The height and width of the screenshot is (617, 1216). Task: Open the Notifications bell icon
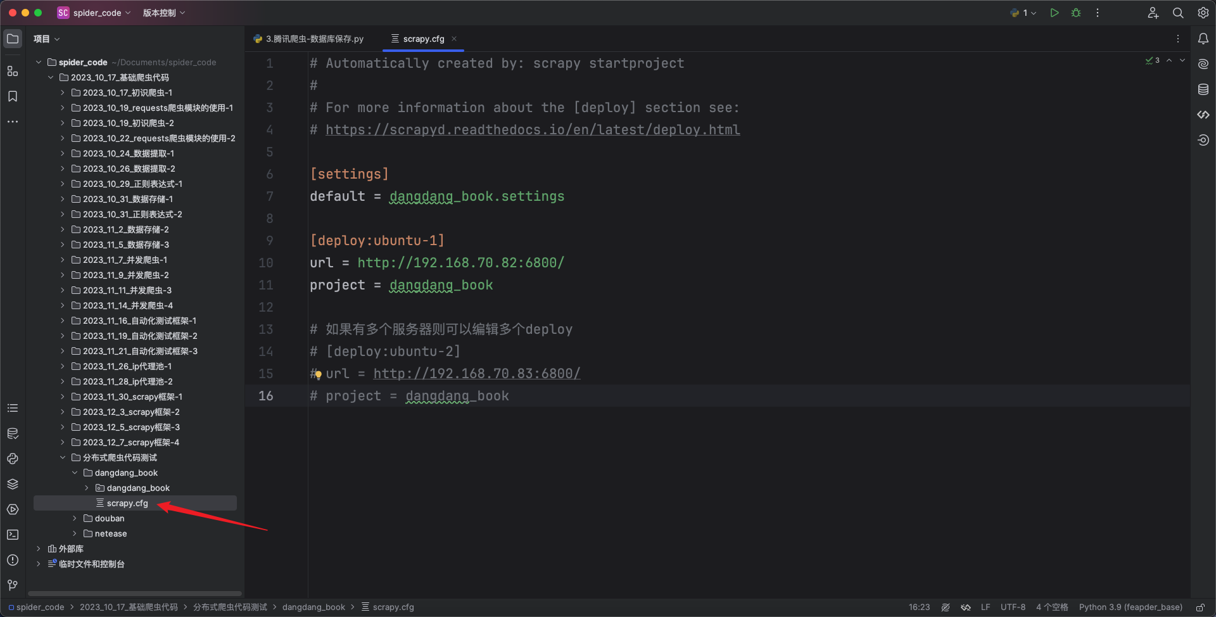click(x=1203, y=39)
